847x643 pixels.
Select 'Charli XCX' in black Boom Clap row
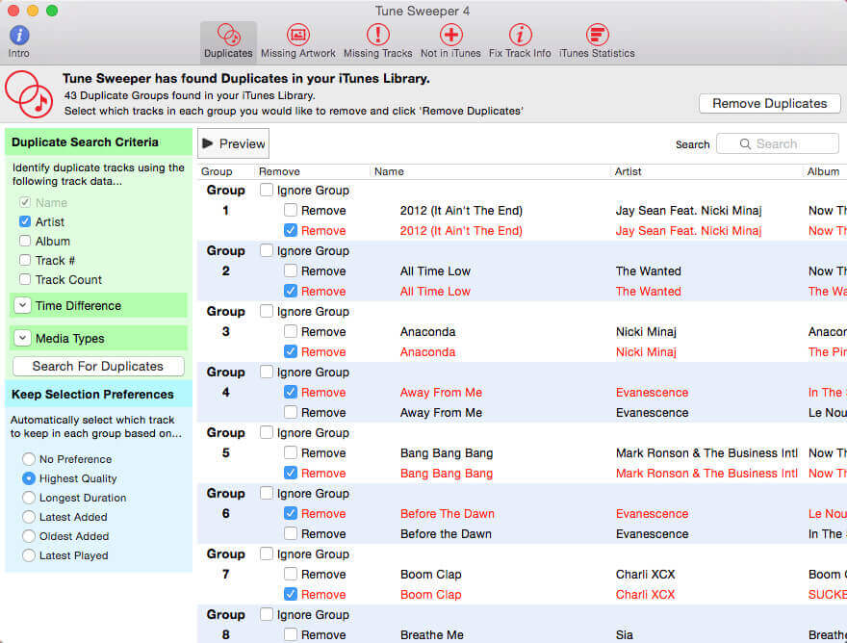[x=646, y=575]
